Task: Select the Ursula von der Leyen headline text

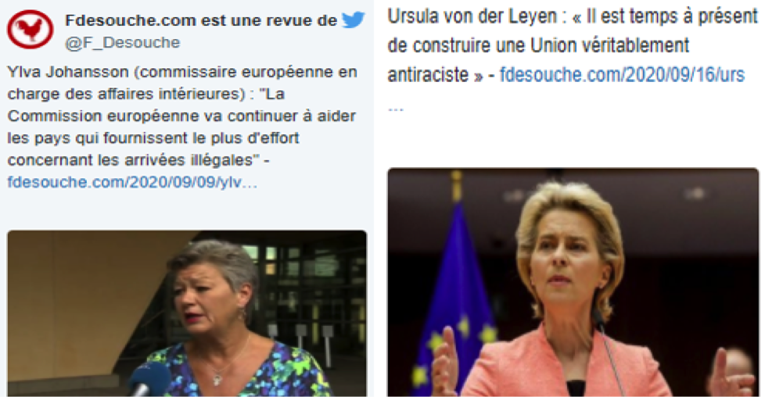Action: 573,45
